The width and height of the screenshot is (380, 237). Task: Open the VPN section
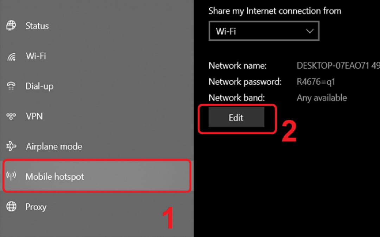[x=97, y=116]
